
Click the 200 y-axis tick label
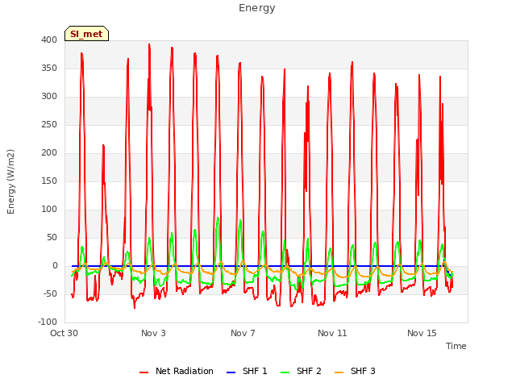coord(49,153)
